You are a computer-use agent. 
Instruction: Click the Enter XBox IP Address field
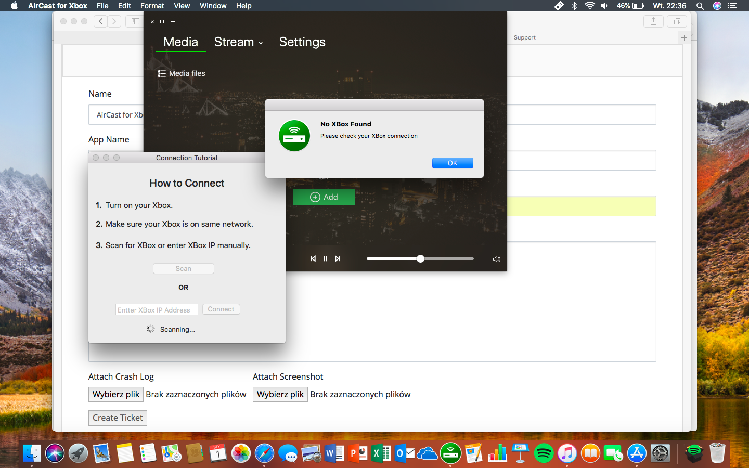[157, 310]
